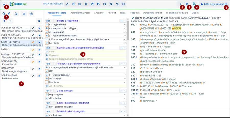This screenshot has height=118, width=230.
Task: Expand the 'm – monografi' dropdown
Action: pyautogui.click(x=125, y=32)
